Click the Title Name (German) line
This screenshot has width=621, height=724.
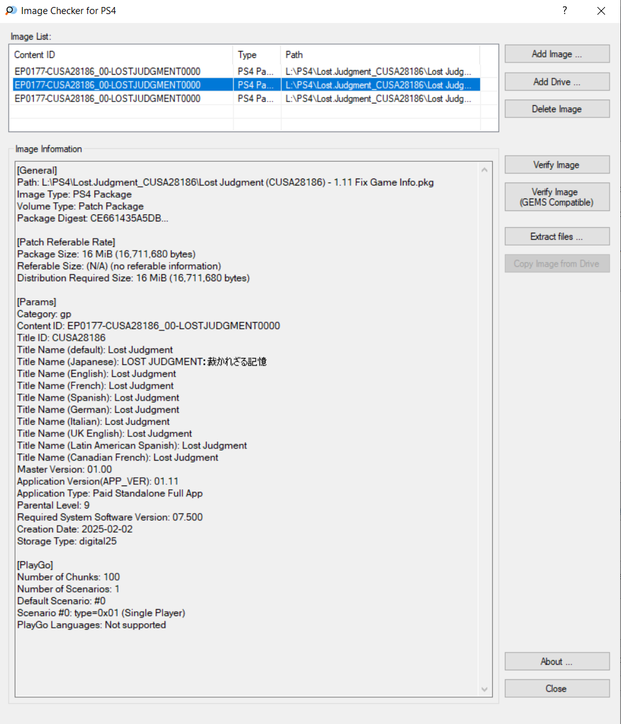(98, 410)
